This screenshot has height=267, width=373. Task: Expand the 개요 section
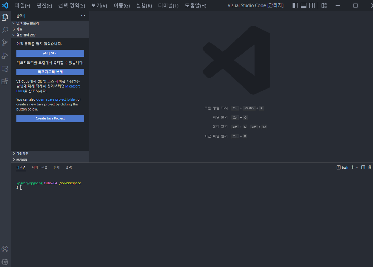[x=50, y=29]
